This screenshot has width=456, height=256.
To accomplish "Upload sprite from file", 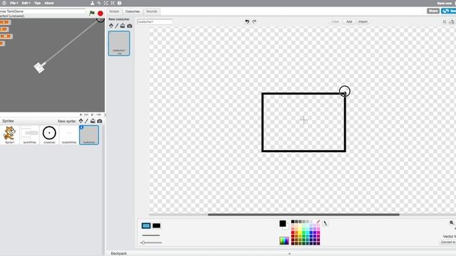I will pyautogui.click(x=93, y=121).
